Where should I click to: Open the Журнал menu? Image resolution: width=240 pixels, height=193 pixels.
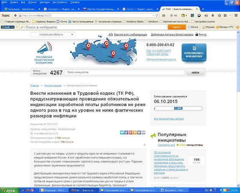[32, 2]
